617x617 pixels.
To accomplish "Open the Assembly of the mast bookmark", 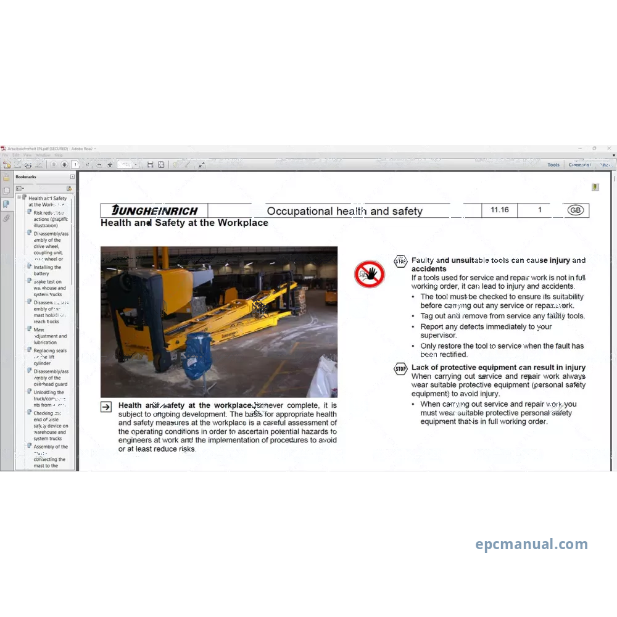I will 51,456.
